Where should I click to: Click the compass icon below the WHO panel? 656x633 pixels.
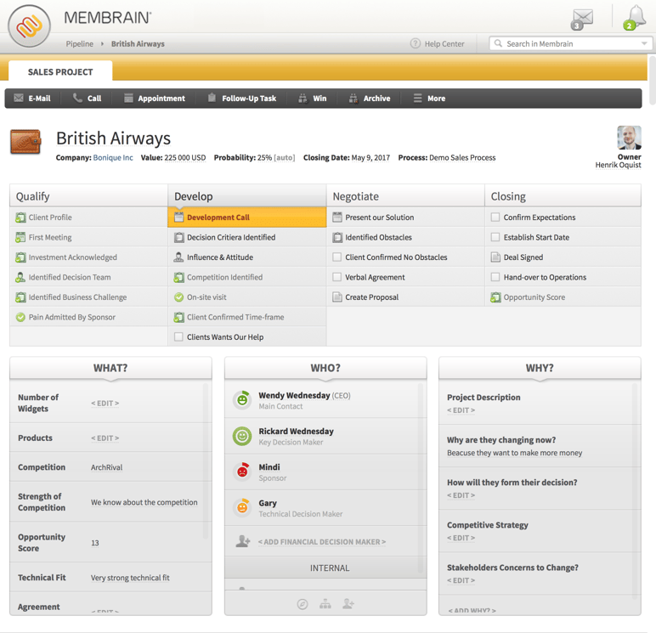(303, 604)
